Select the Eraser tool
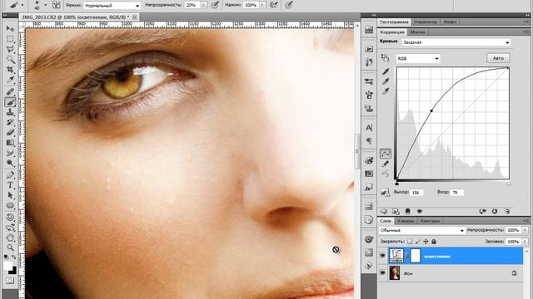533x299 pixels. click(x=10, y=132)
